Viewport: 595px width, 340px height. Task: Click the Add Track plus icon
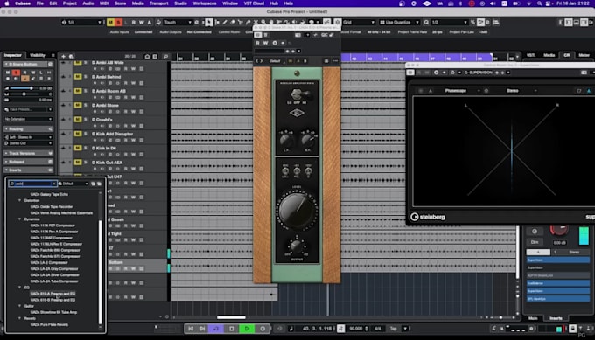pos(63,57)
